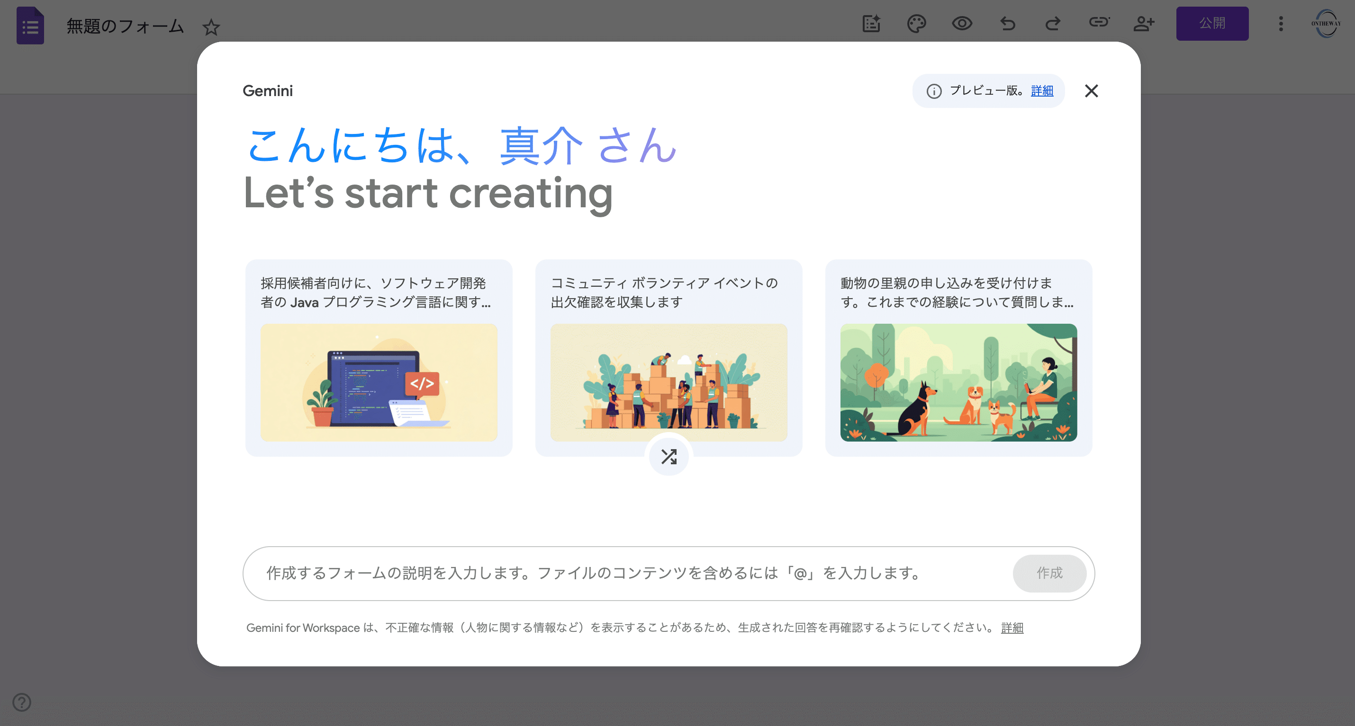1355x726 pixels.
Task: Open the three-dot more options menu
Action: (x=1281, y=24)
